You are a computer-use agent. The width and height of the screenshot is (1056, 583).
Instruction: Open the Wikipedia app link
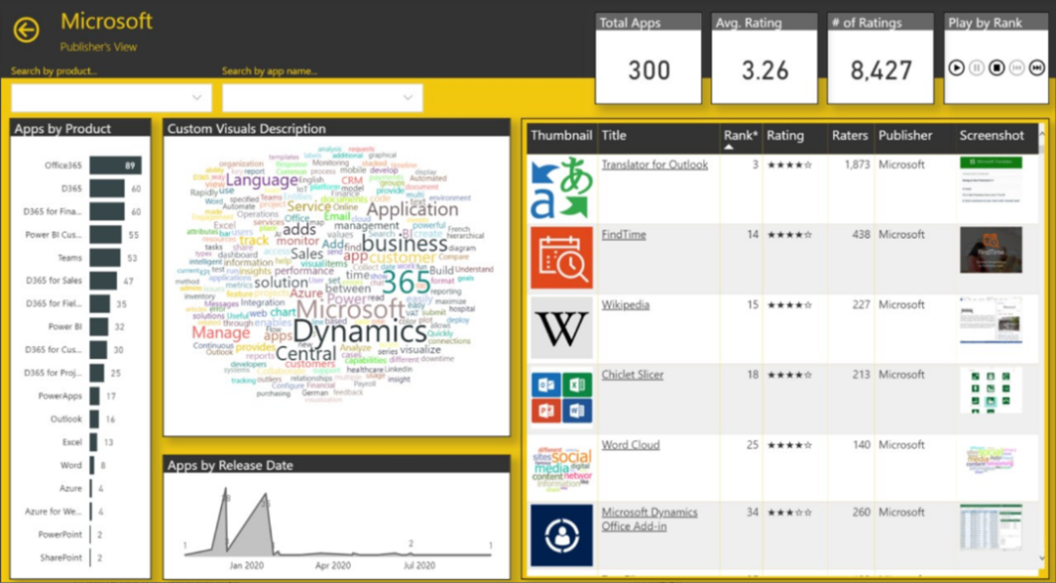pyautogui.click(x=626, y=304)
